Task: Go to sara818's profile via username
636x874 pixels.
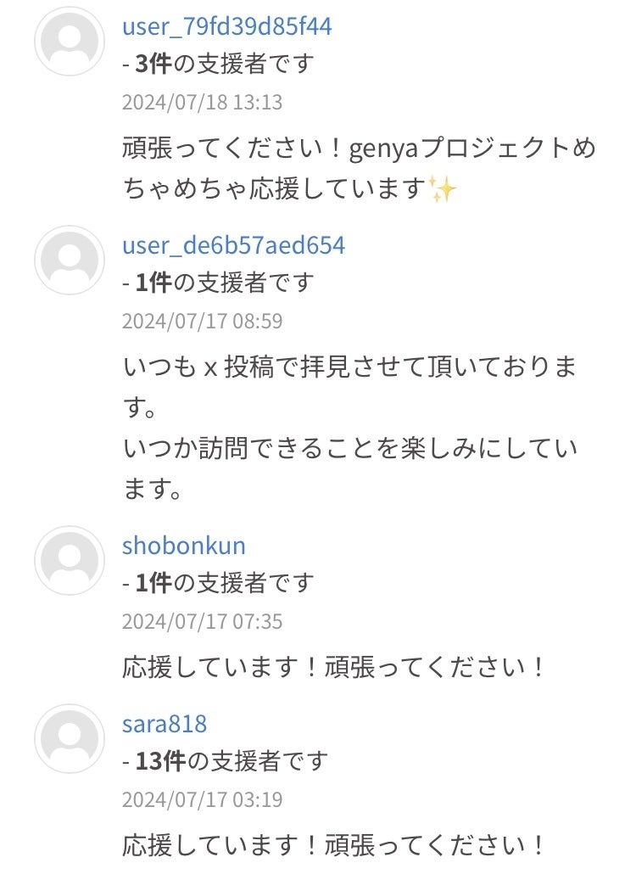Action: (165, 724)
